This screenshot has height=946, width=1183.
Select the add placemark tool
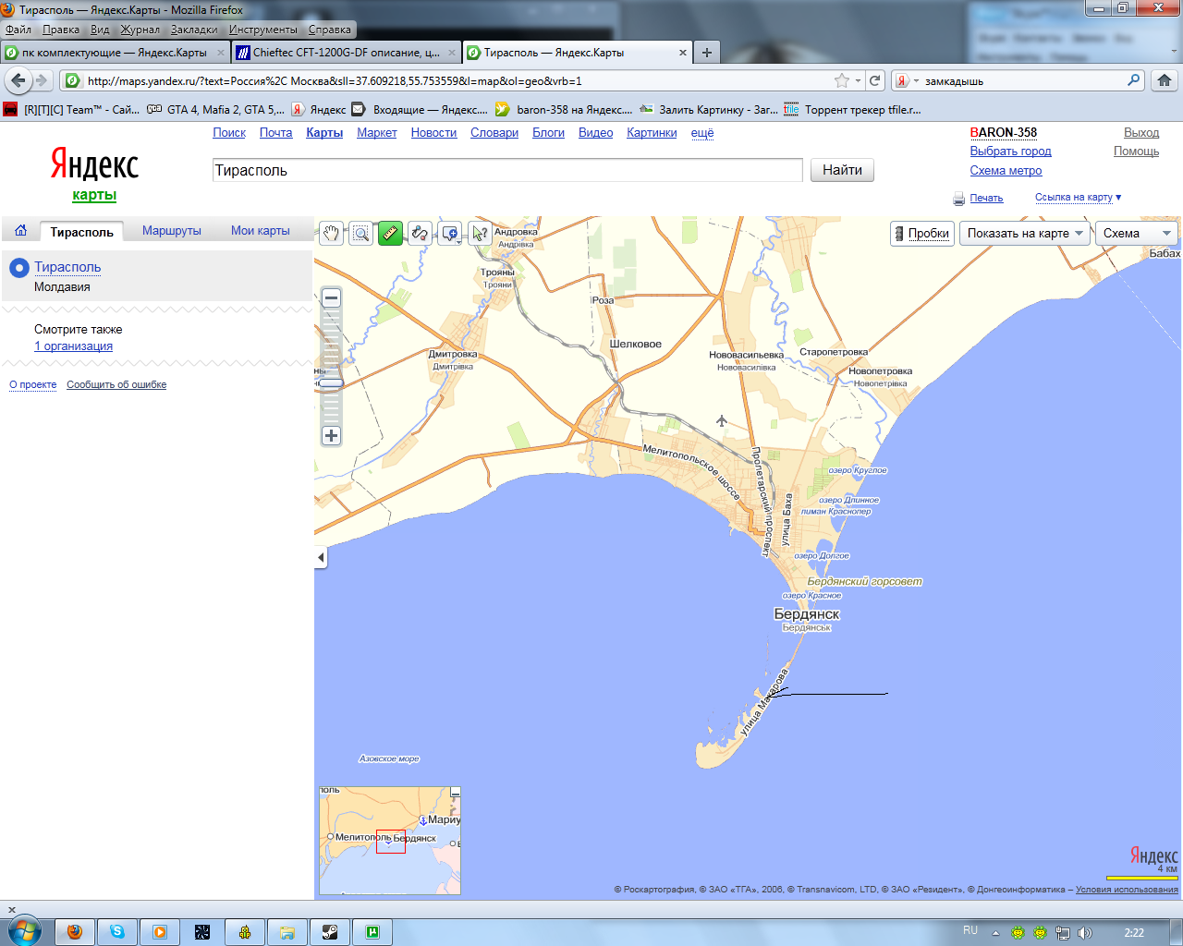point(448,234)
